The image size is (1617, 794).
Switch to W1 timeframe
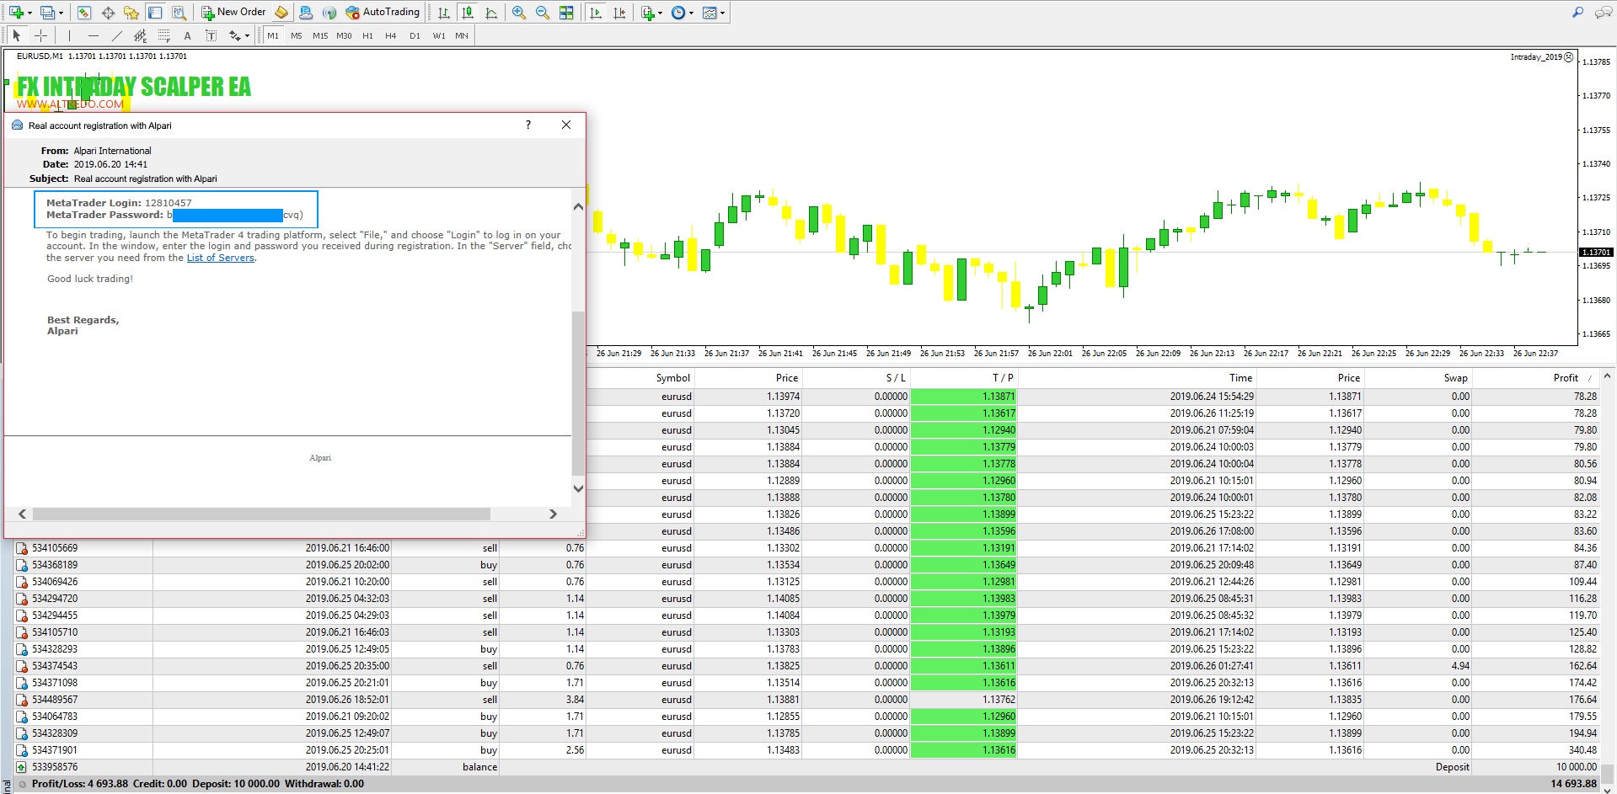438,35
